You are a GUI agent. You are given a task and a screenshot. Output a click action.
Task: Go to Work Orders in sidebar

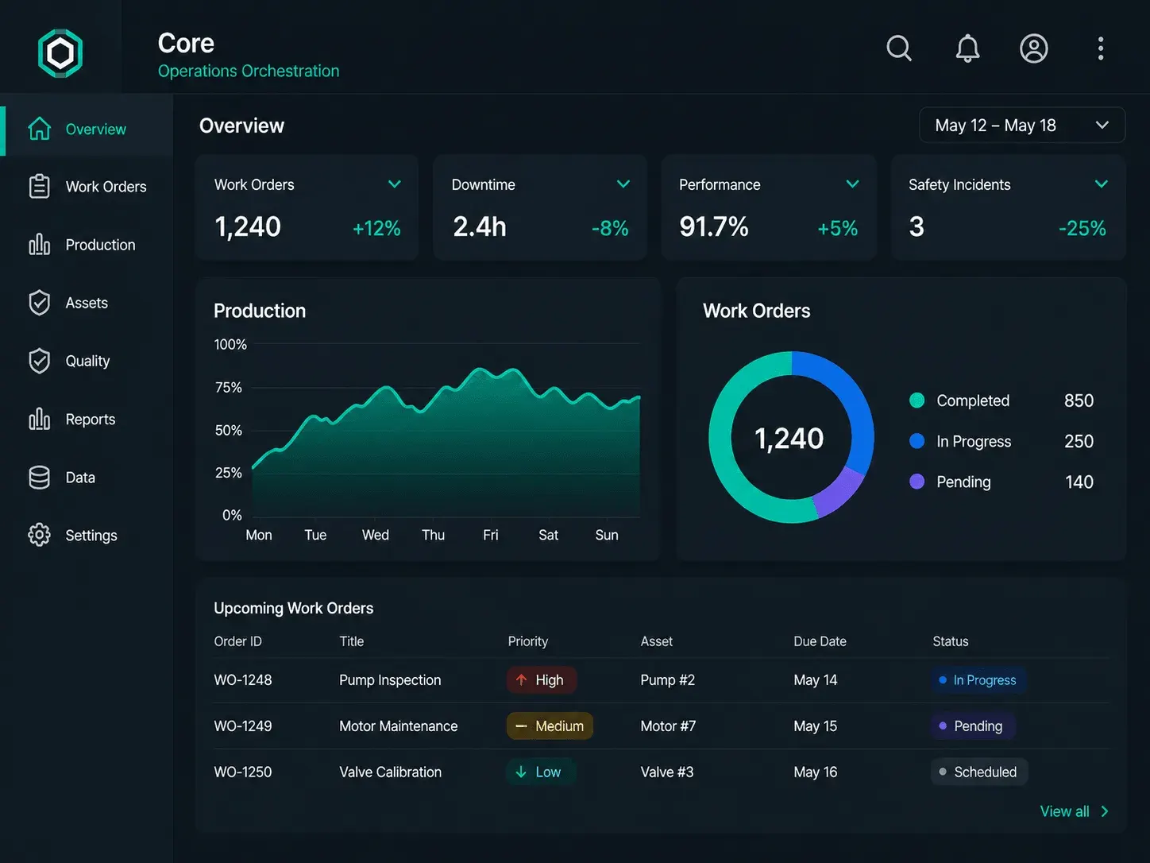pyautogui.click(x=87, y=187)
